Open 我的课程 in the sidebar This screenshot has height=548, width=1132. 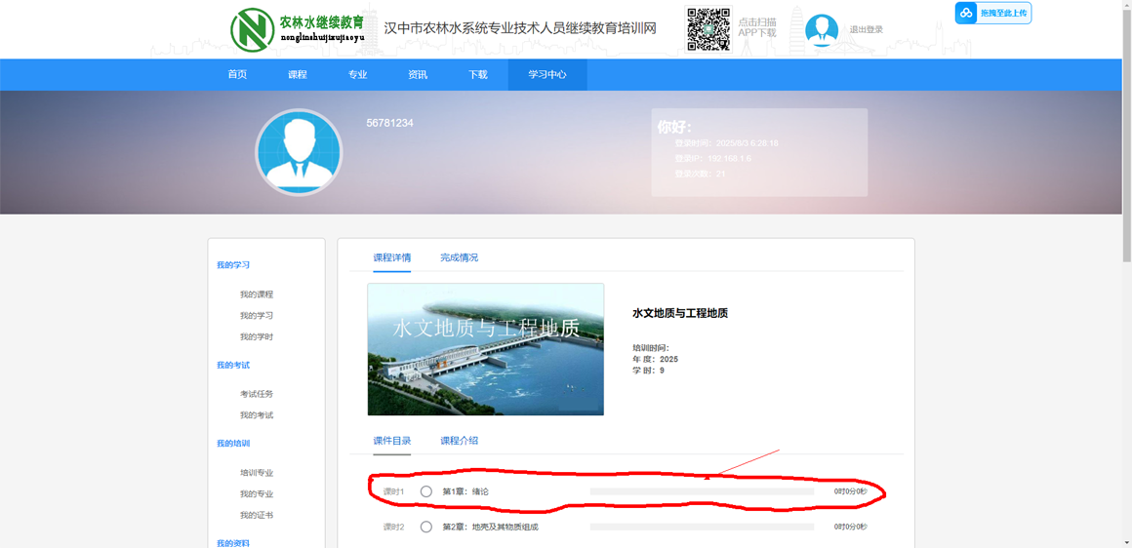[x=257, y=294]
